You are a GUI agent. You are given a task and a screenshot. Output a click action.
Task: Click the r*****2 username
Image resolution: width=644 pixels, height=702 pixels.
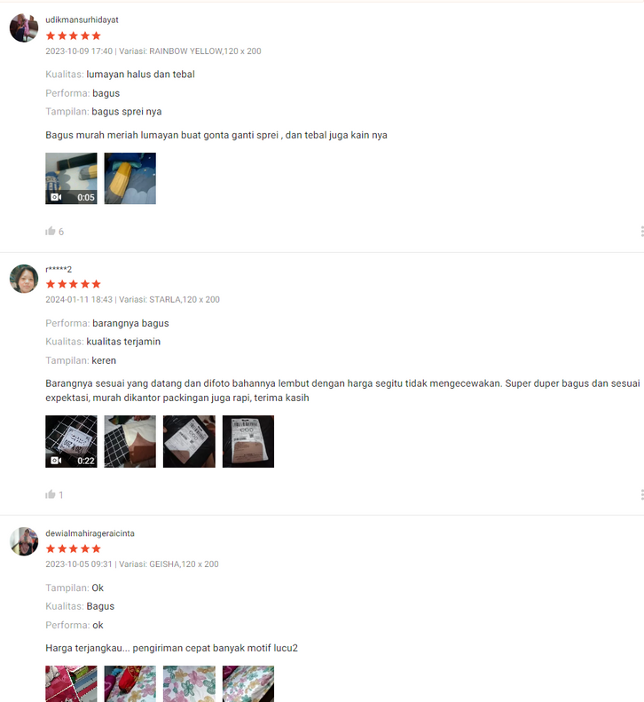point(59,269)
